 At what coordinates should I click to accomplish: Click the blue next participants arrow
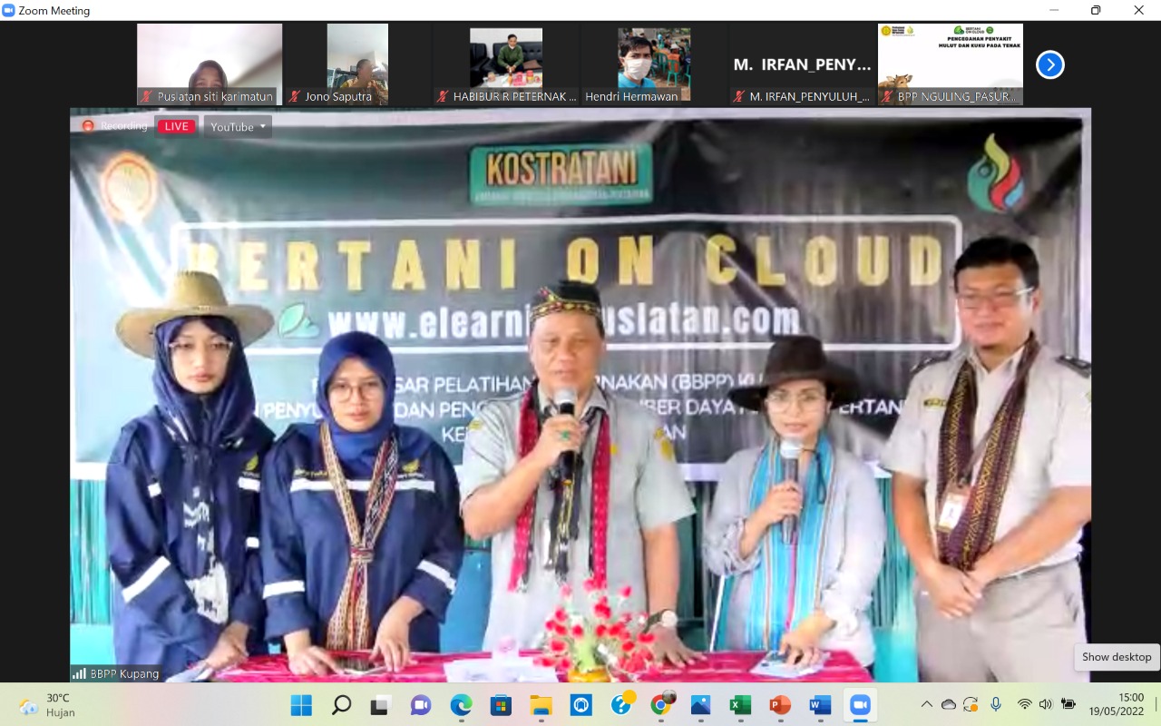(x=1049, y=64)
